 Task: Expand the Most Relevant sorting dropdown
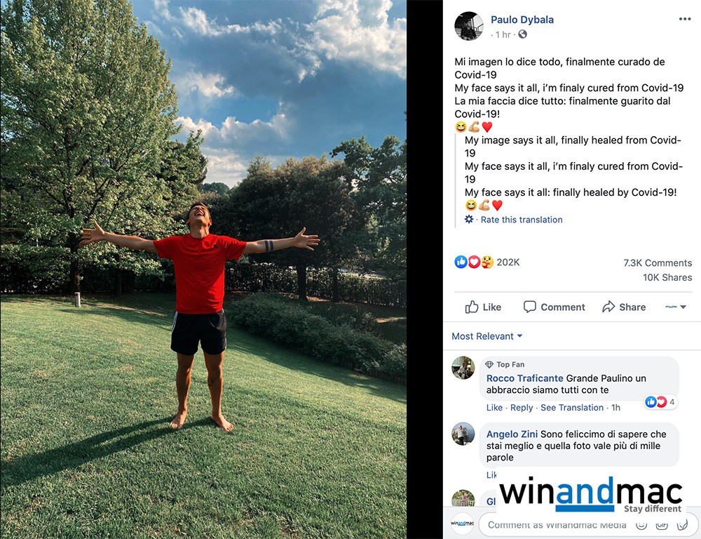[x=487, y=336]
